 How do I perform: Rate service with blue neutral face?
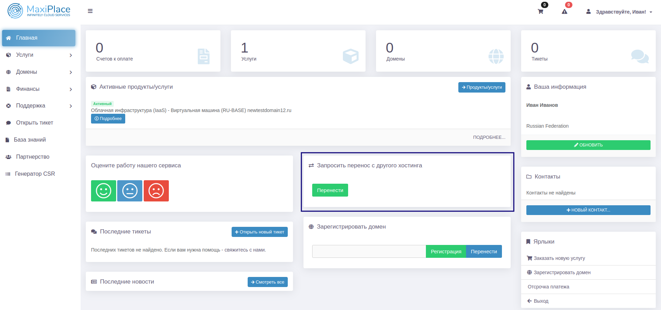pyautogui.click(x=130, y=191)
